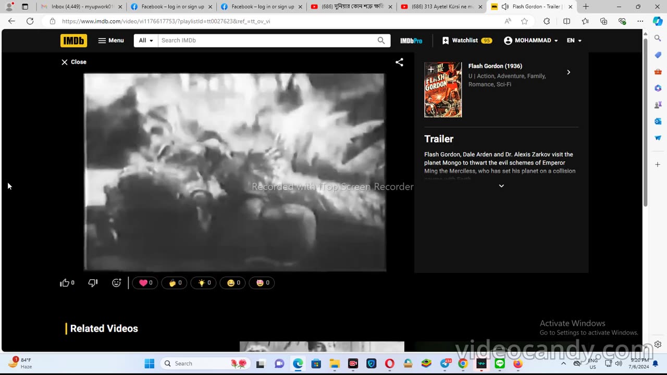Open the IMDb Menu

(x=111, y=41)
